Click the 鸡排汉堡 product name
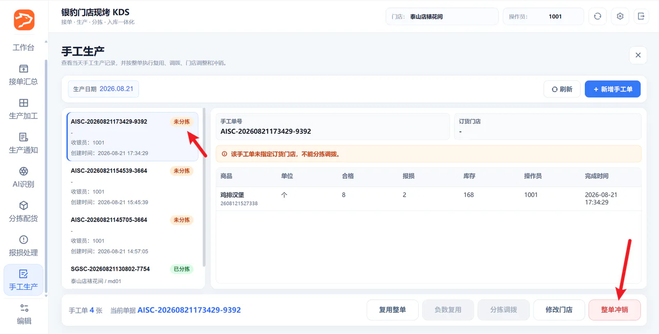The image size is (659, 334). tap(232, 195)
